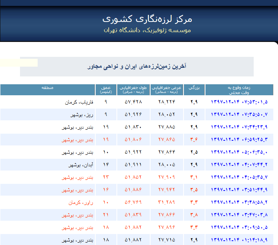Click the زمان وقوع به وقت محلی header
Screen dimensions: 278x245
point(239,90)
